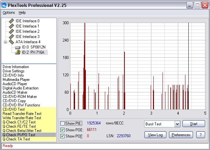Screen dimensions: 210x150
Task: Click the Start button
Action: click(x=194, y=124)
